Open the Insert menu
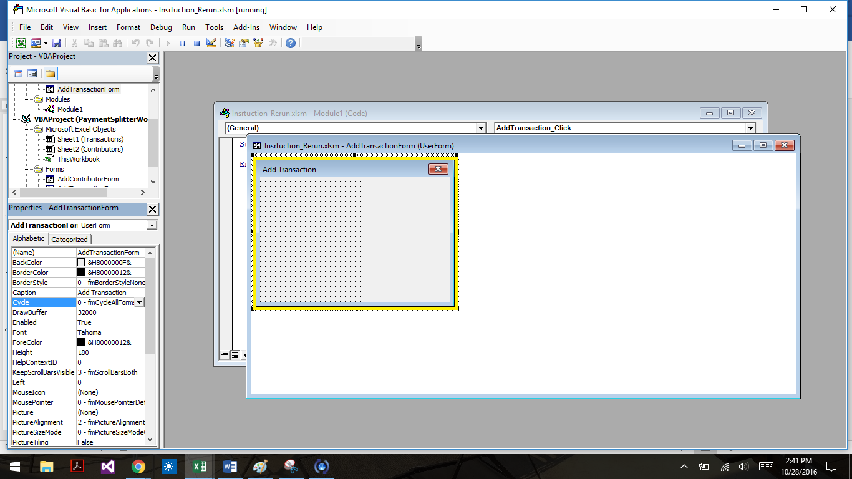Viewport: 852px width, 479px height. point(97,27)
